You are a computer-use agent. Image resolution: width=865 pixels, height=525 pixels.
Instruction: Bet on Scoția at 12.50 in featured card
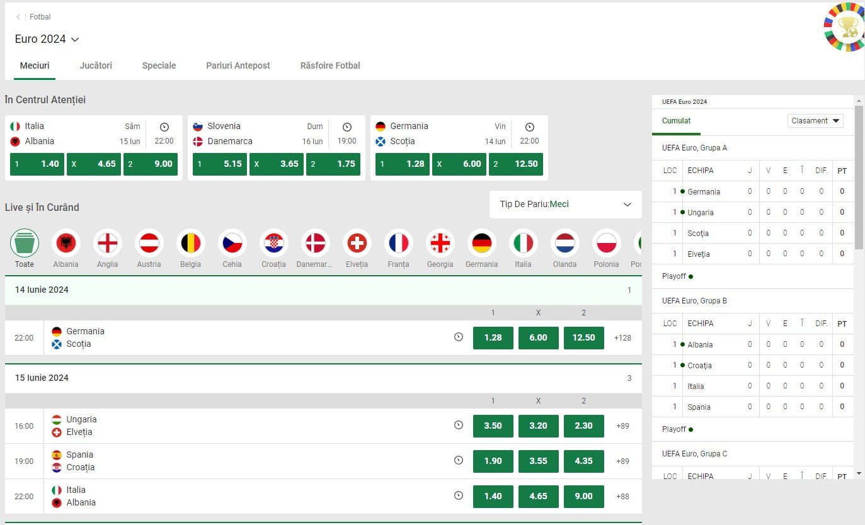pyautogui.click(x=516, y=164)
